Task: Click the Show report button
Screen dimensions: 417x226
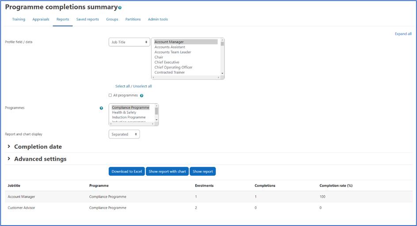Action: point(203,172)
